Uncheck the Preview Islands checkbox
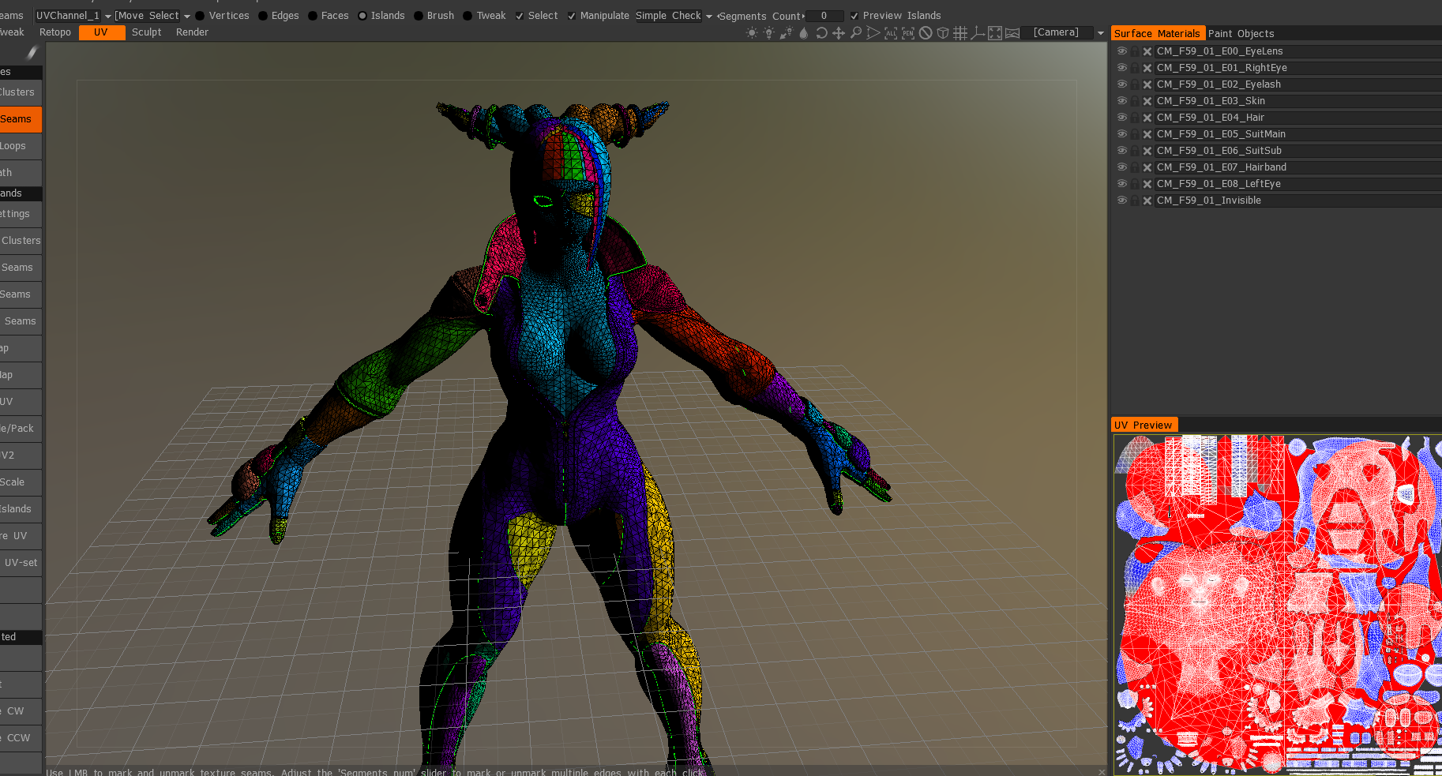Viewport: 1442px width, 776px height. tap(854, 16)
